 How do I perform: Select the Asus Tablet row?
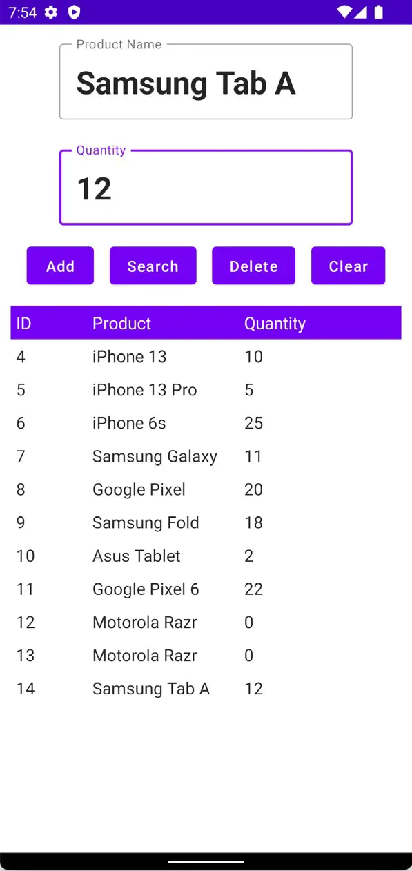[x=206, y=556]
